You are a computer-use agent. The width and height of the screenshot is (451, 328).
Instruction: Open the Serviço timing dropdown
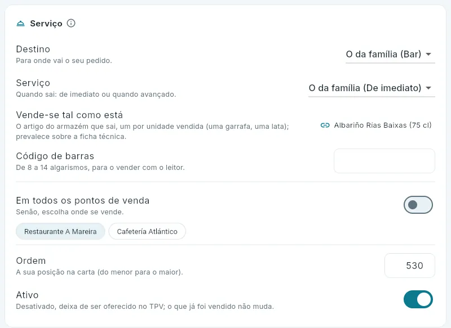coord(372,88)
